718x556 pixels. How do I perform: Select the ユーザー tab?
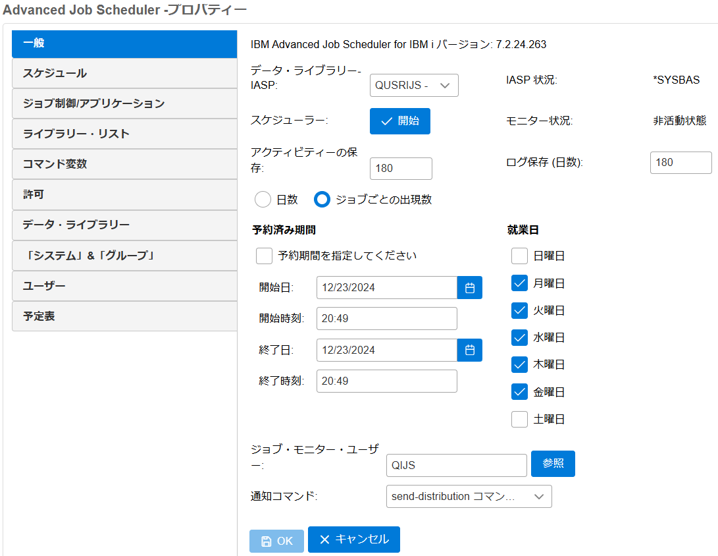click(124, 285)
